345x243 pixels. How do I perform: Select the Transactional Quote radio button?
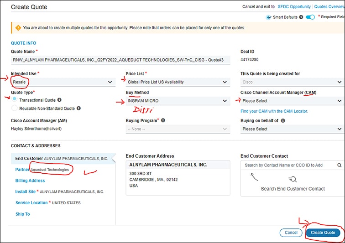click(x=15, y=100)
